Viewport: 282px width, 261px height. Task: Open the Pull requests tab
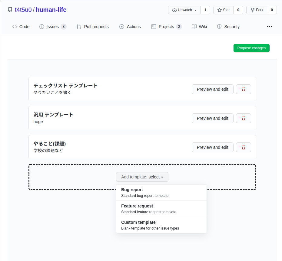pos(92,27)
